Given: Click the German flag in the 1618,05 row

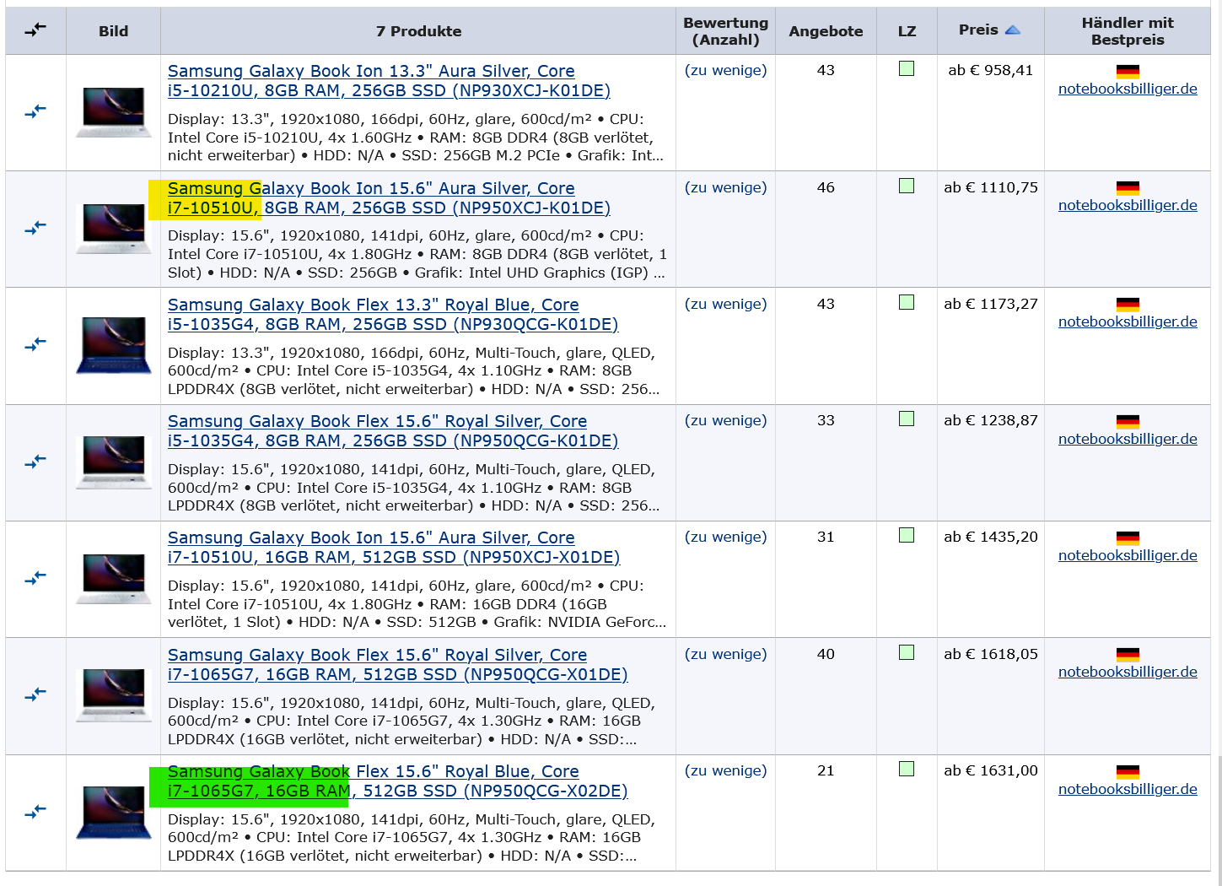Looking at the screenshot, I should pyautogui.click(x=1128, y=655).
